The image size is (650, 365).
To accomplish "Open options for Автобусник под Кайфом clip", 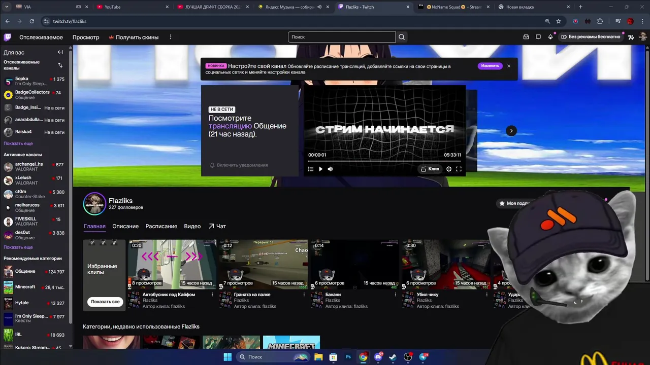I will pos(213,295).
